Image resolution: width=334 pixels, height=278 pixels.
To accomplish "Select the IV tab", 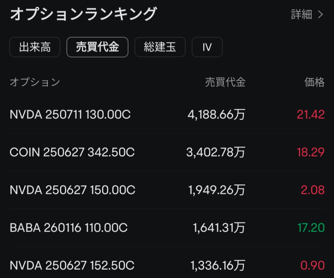I will click(207, 47).
